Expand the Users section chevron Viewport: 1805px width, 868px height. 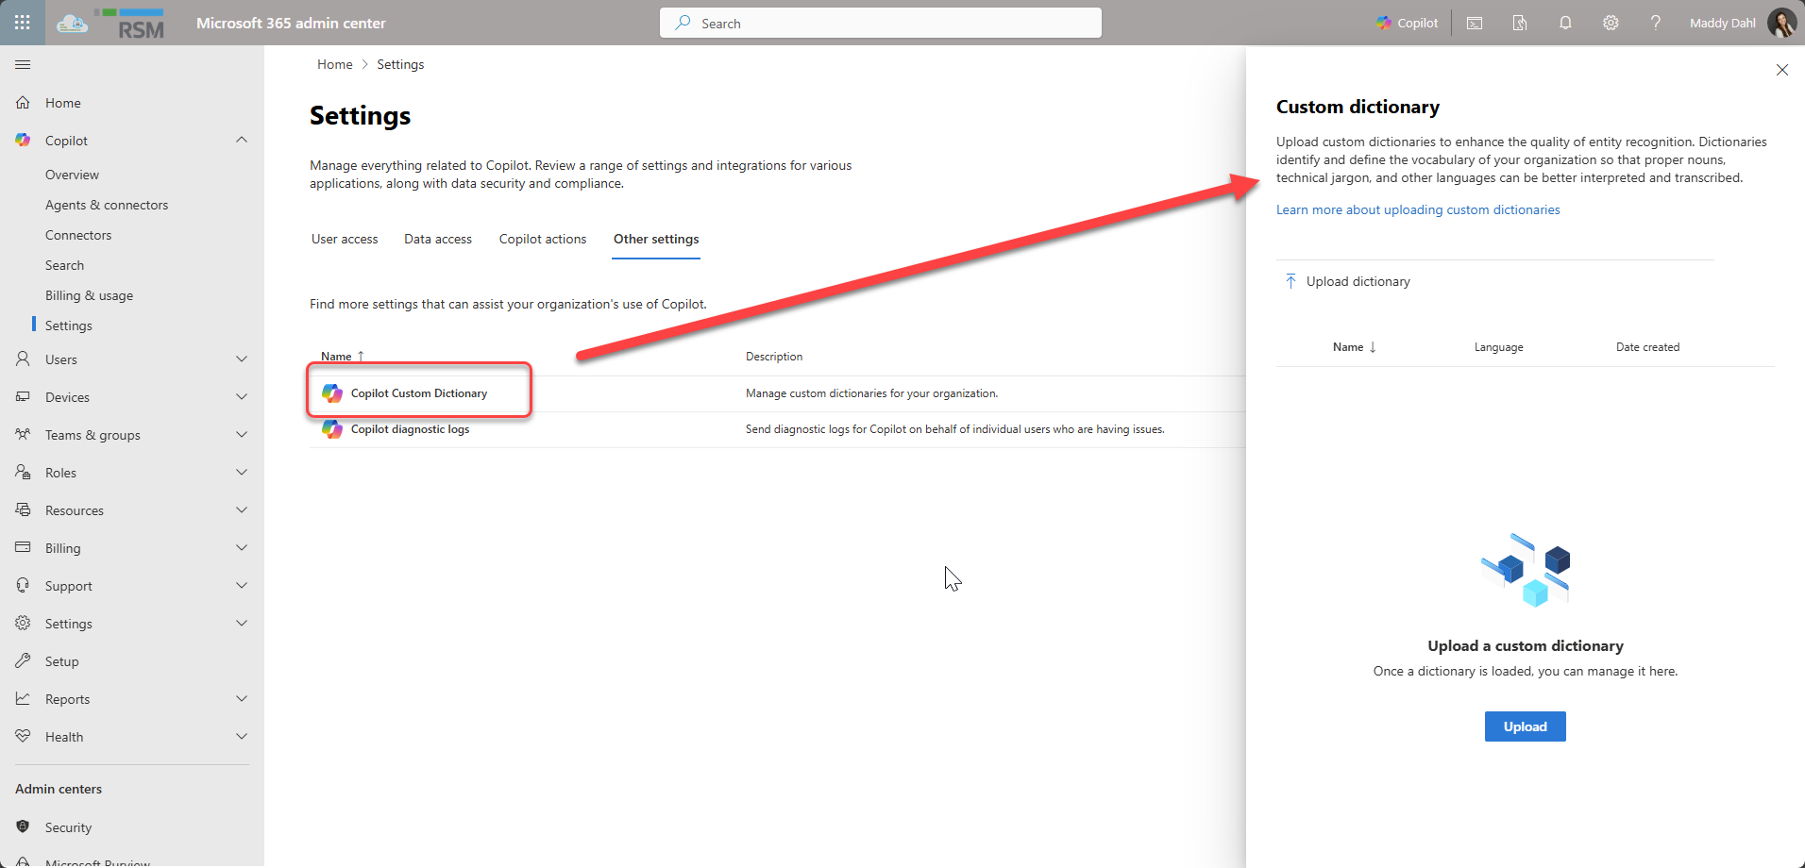pyautogui.click(x=242, y=359)
